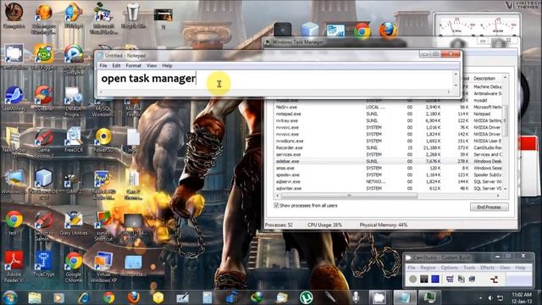Click the blue Stop button in CamStudio
542x305 pixels.
pos(435,279)
